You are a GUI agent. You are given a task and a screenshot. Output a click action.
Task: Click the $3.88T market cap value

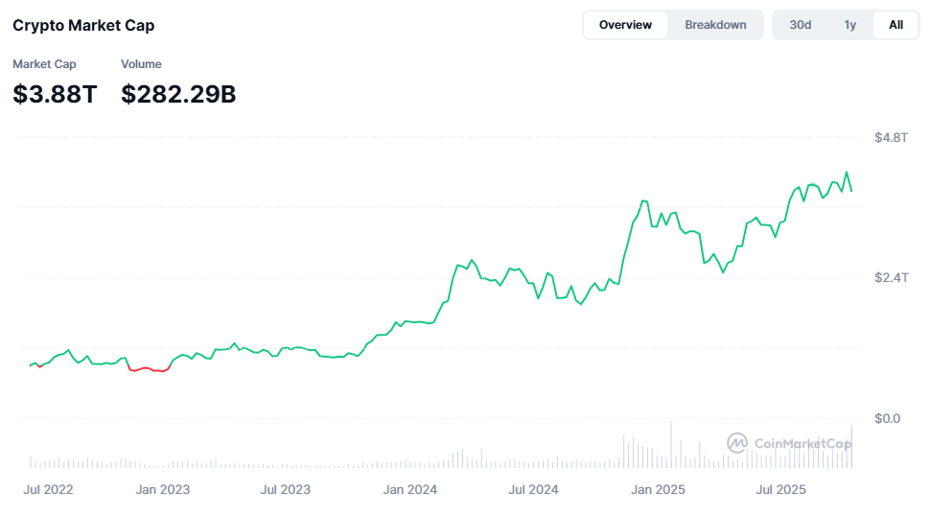tap(55, 94)
